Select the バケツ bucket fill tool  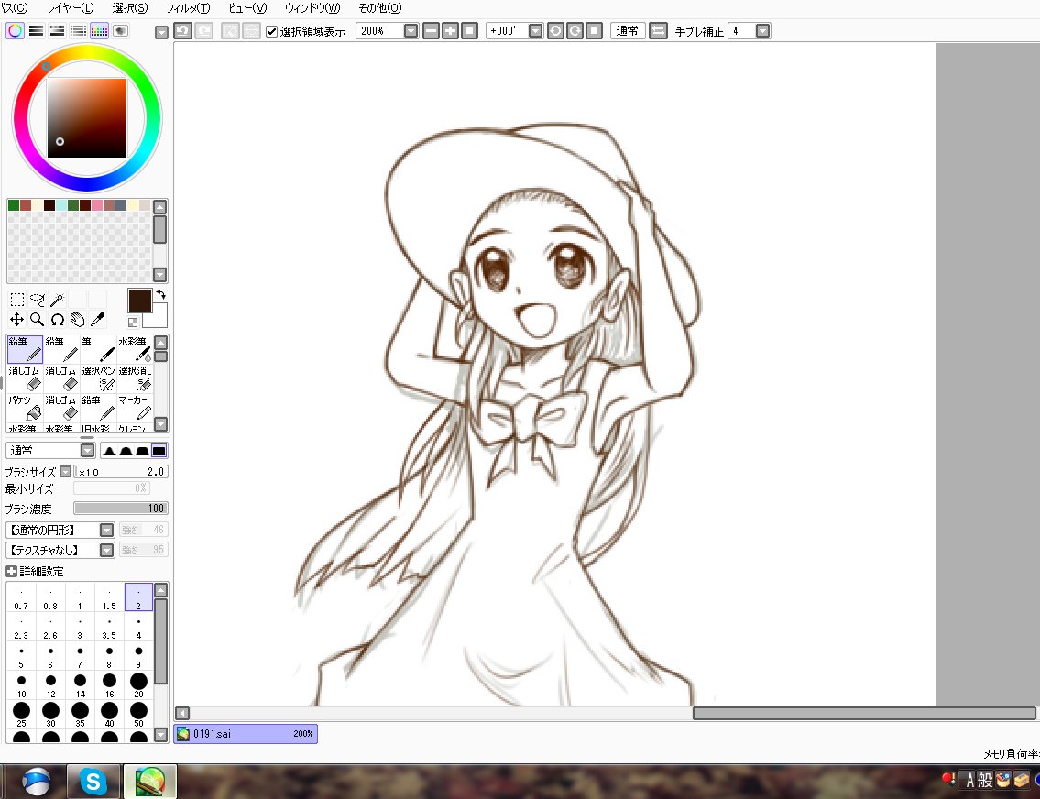tap(26, 407)
